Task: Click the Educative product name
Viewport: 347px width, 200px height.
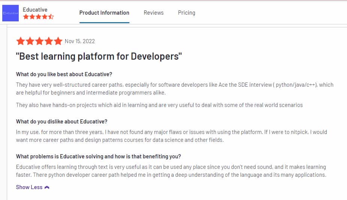Action: click(x=35, y=10)
